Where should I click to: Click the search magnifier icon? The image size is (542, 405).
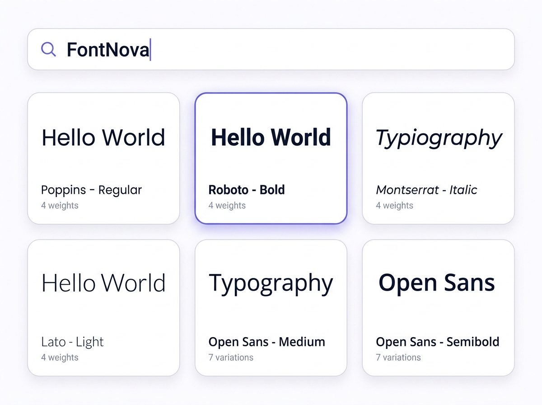(48, 49)
